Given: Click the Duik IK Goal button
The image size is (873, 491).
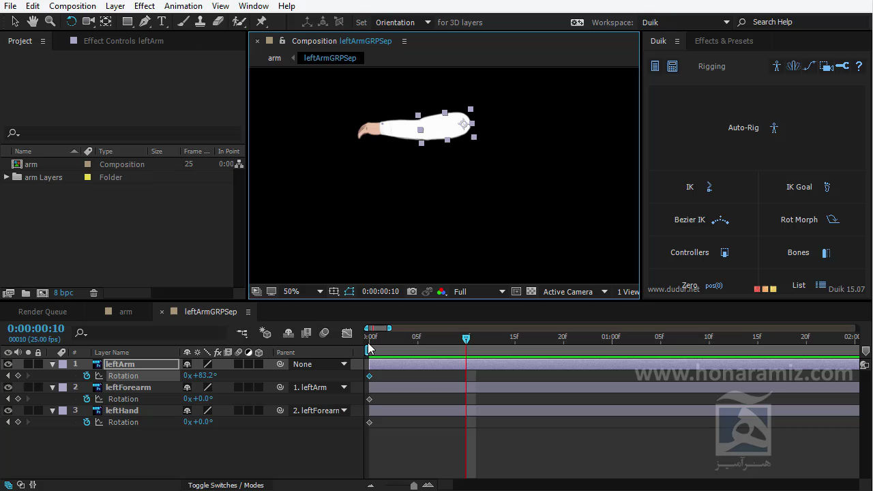Looking at the screenshot, I should (808, 187).
